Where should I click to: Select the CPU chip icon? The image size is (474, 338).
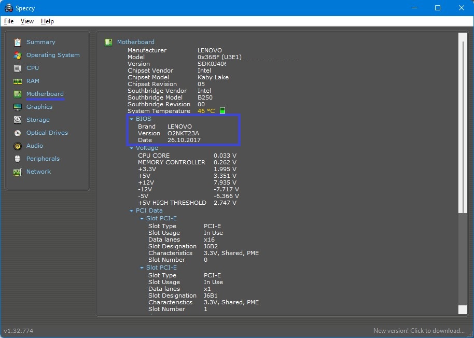point(18,68)
